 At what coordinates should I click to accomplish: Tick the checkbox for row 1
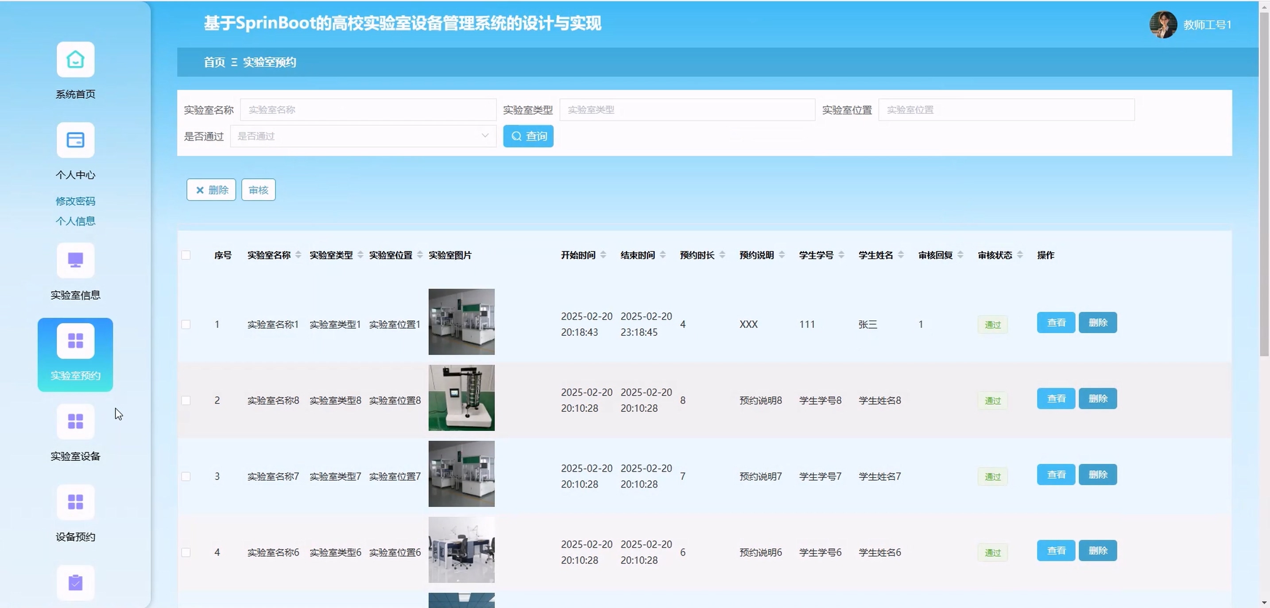pyautogui.click(x=186, y=324)
